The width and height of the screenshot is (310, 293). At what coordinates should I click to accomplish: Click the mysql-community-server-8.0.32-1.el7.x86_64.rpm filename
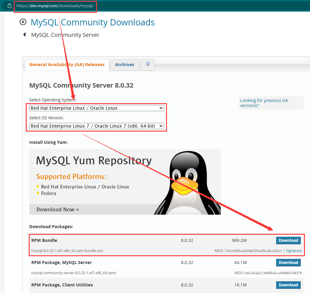(x=74, y=273)
